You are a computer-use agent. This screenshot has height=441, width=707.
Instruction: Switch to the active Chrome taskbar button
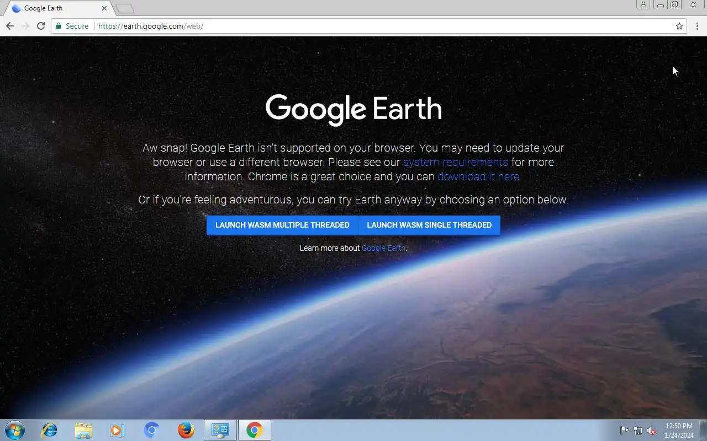point(255,430)
